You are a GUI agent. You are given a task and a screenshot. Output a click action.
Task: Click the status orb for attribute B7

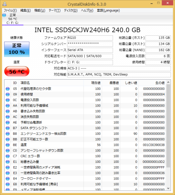coord(8,128)
